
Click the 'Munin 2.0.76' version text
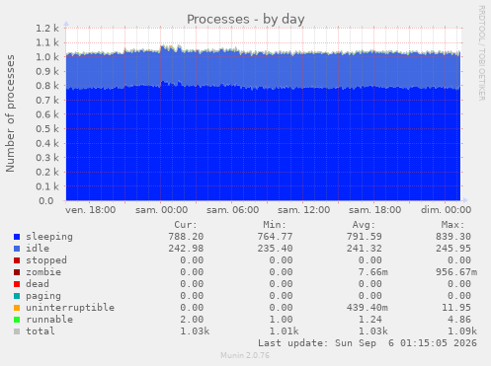tap(245, 355)
